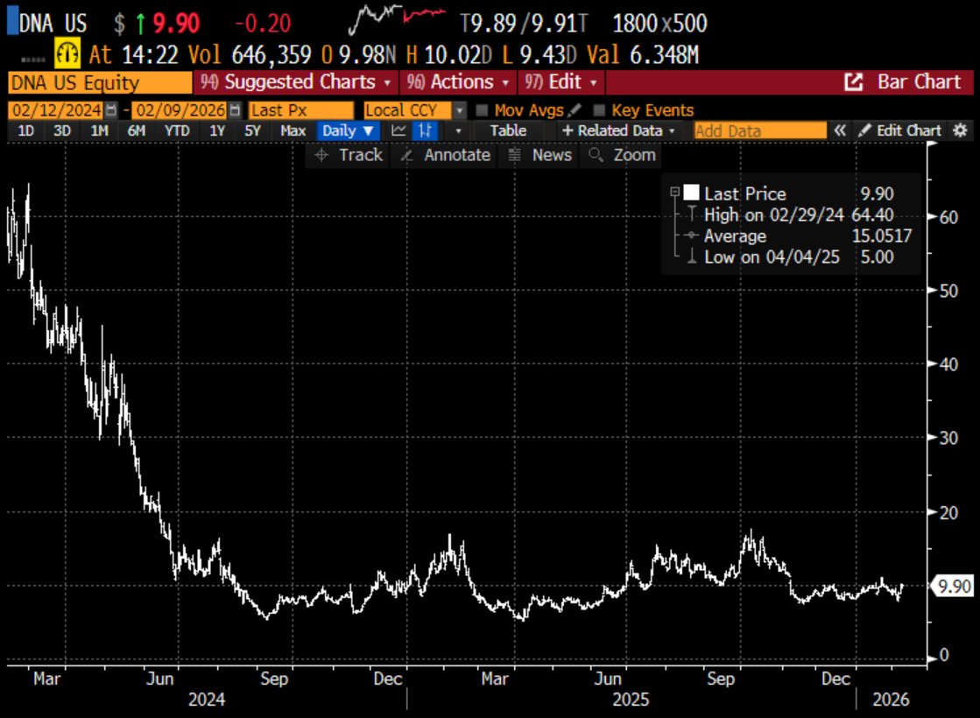Select the YTD range tab
This screenshot has height=718, width=980.
point(177,130)
